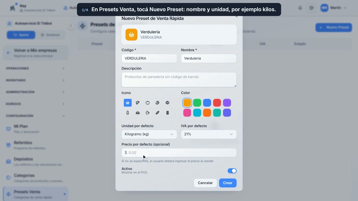Click the Presets page header lightning icon
The width and height of the screenshot is (358, 201).
83,26
